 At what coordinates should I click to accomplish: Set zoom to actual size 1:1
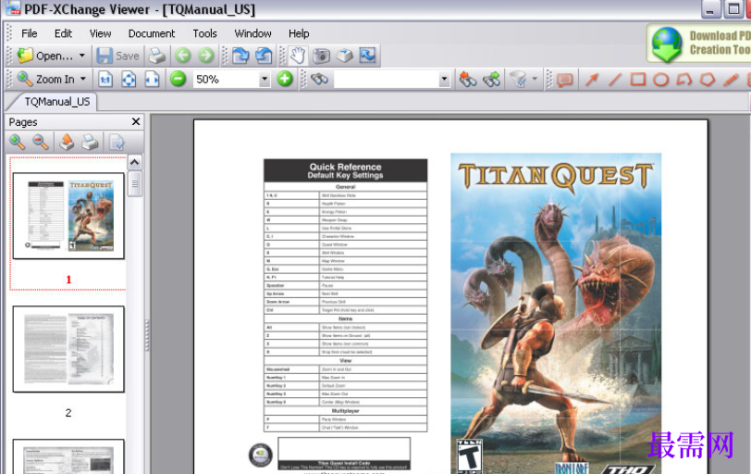tap(105, 79)
